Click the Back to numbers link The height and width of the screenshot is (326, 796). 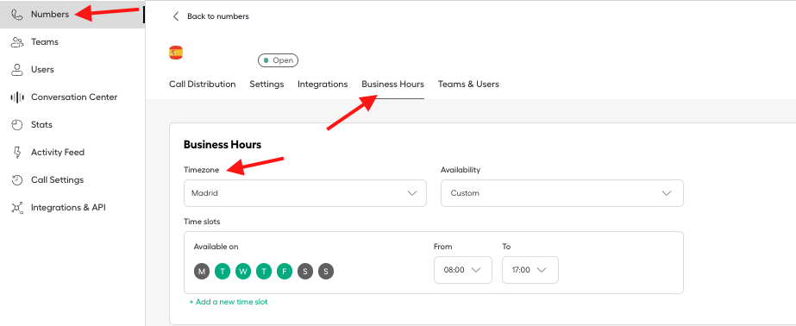point(218,16)
